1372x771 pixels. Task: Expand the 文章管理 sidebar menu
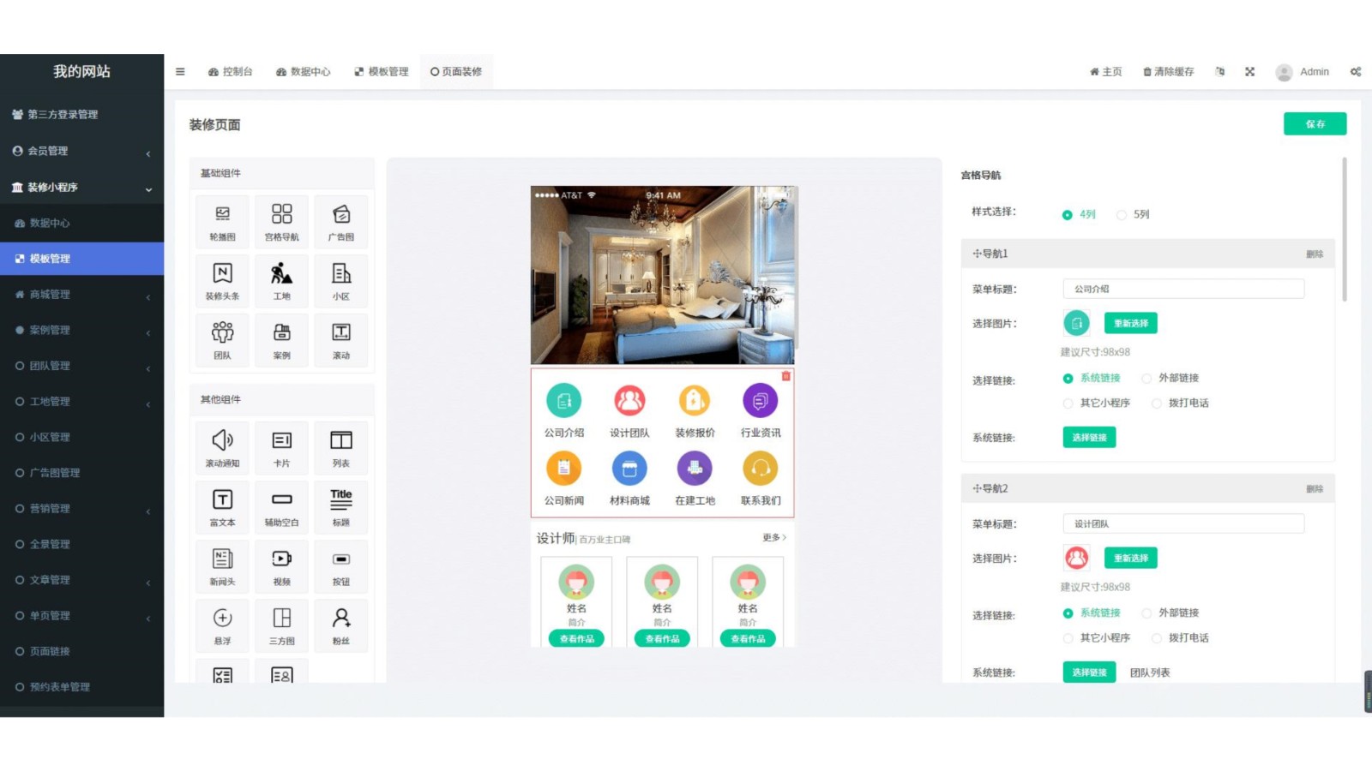coord(81,580)
